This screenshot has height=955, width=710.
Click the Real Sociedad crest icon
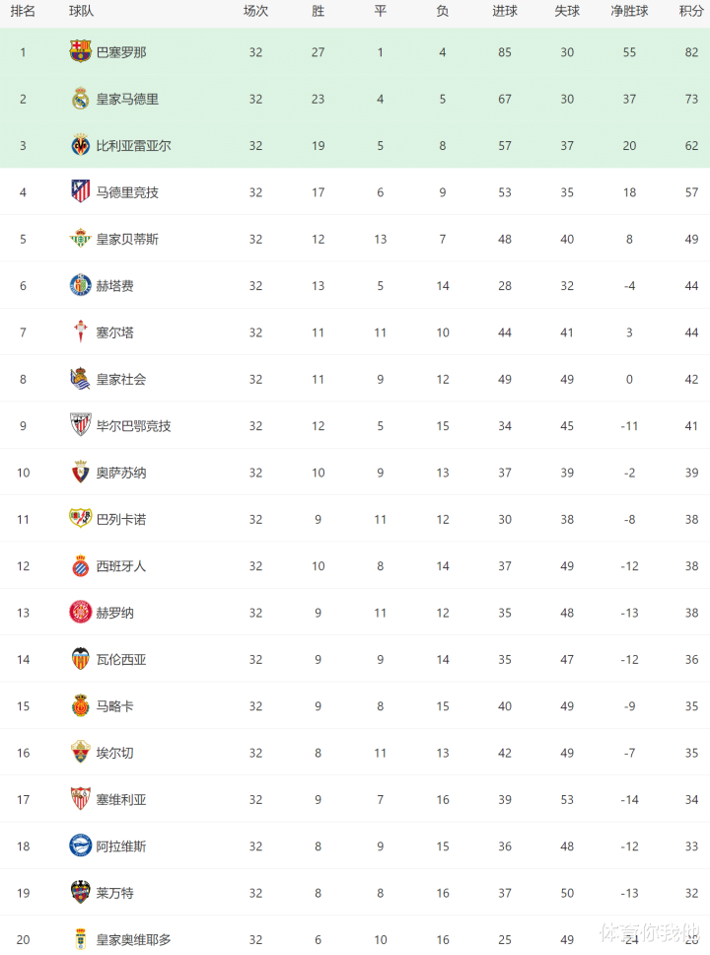tap(80, 379)
